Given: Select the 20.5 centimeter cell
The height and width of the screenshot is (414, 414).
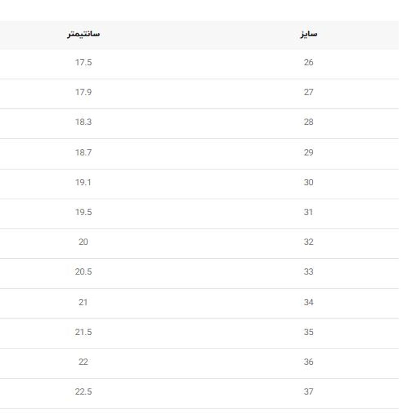Looking at the screenshot, I should [83, 272].
